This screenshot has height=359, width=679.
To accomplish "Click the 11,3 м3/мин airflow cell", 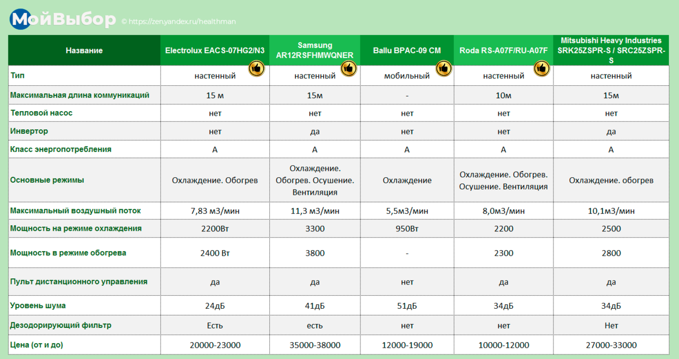I will [315, 211].
